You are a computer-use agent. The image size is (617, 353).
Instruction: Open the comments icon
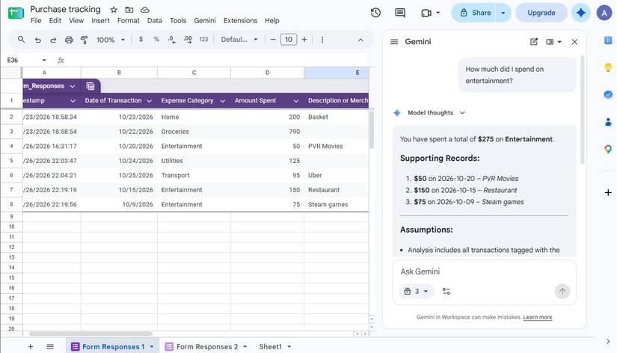[400, 13]
